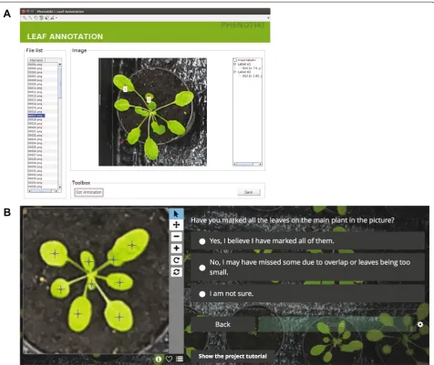Select the pointer arrow tool

[x=176, y=214]
